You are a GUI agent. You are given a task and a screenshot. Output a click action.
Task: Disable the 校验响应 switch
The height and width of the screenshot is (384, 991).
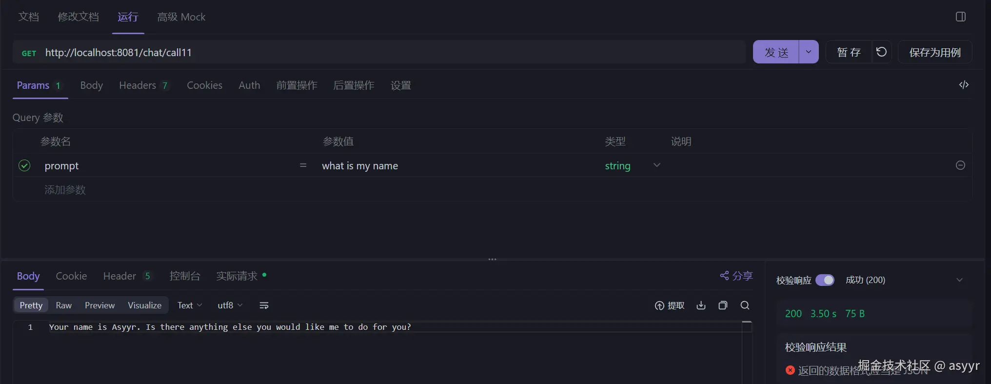pos(825,280)
